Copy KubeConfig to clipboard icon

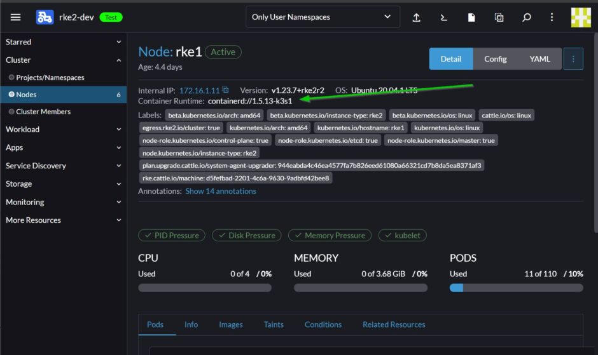pos(499,17)
